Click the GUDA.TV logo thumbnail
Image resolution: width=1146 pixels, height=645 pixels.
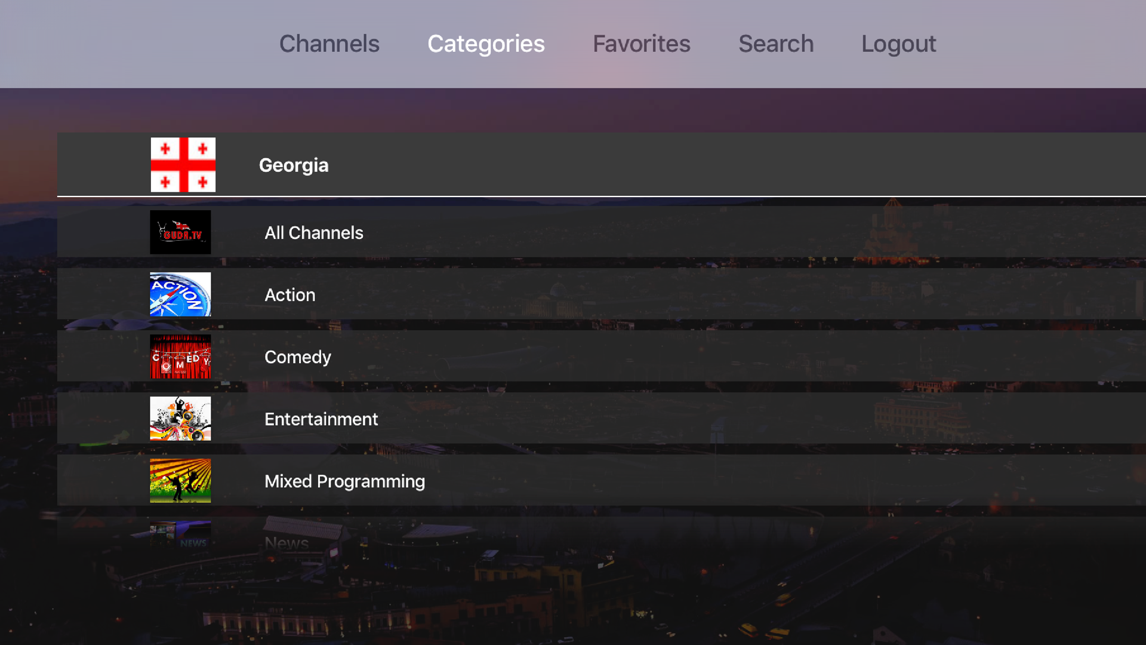pyautogui.click(x=180, y=232)
